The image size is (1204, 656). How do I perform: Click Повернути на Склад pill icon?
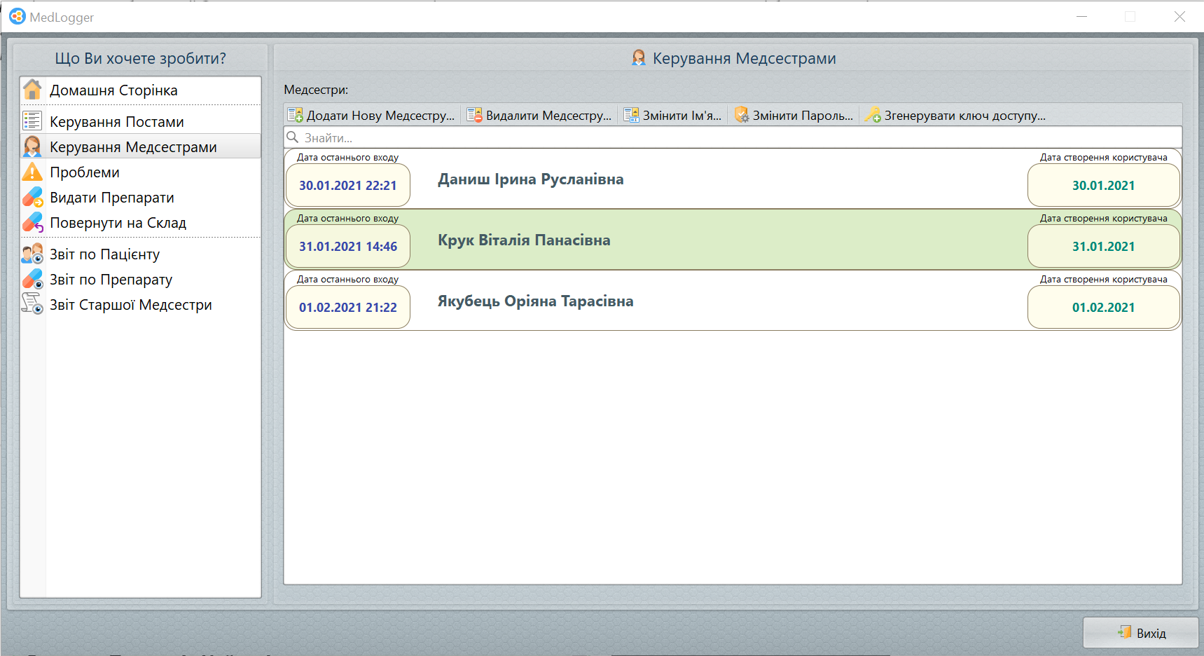32,222
